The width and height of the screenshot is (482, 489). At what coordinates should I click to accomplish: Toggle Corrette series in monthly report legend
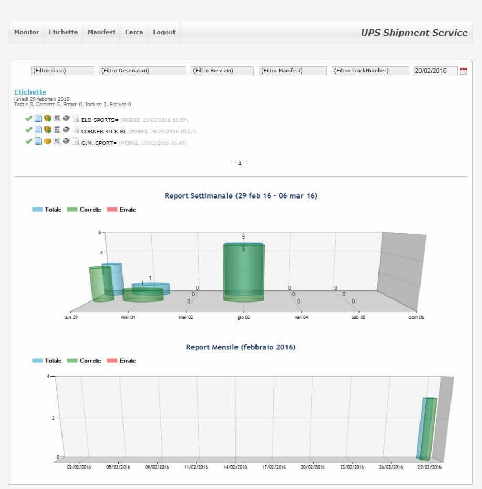point(84,361)
